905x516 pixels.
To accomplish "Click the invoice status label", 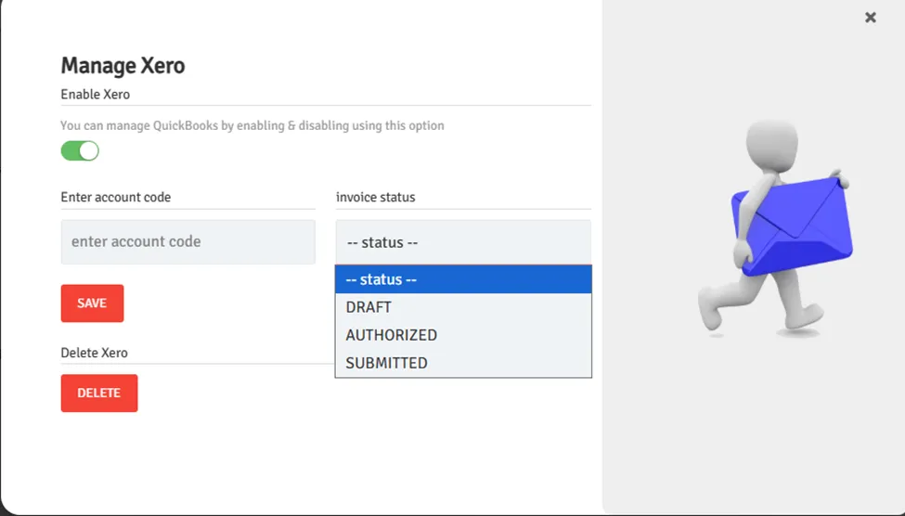I will [376, 197].
